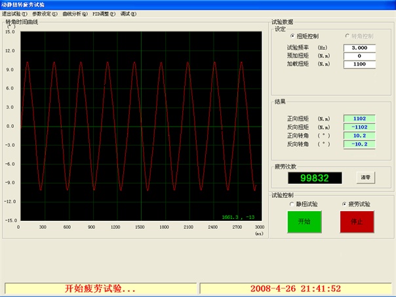Select the 扭矩控制 radio button
The image size is (396, 297).
pyautogui.click(x=293, y=36)
